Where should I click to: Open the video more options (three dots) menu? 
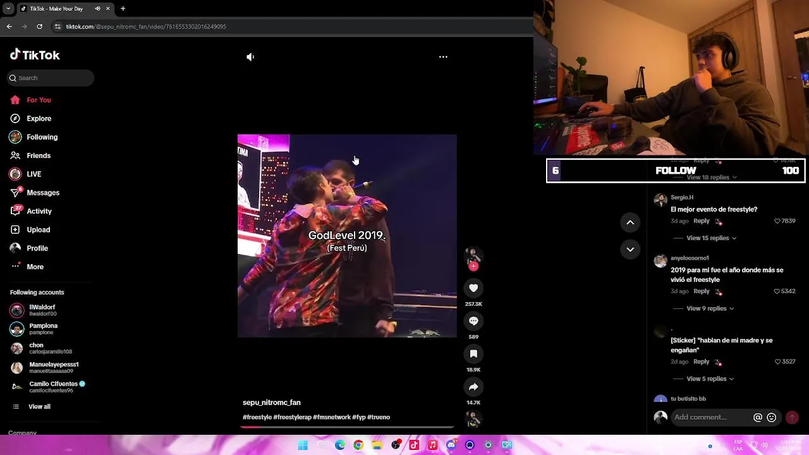coord(443,57)
